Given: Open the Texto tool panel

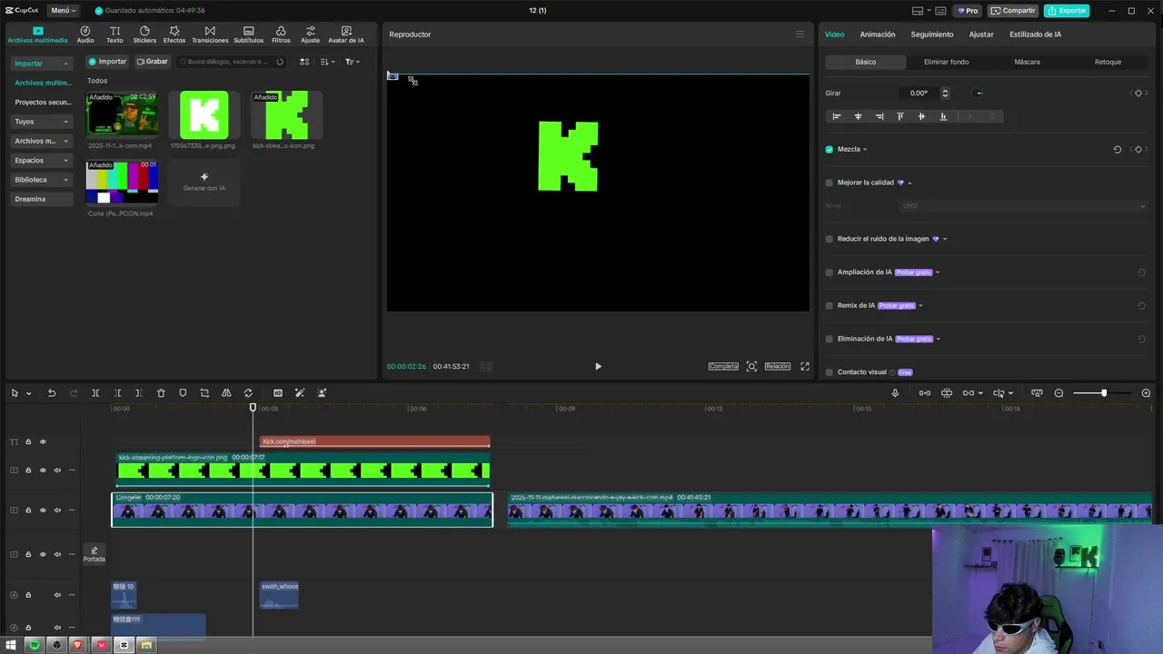Looking at the screenshot, I should pos(114,35).
